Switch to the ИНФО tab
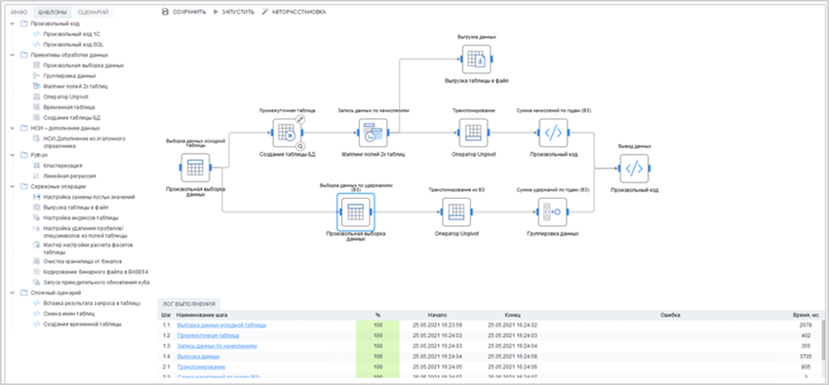This screenshot has width=829, height=385. click(20, 12)
